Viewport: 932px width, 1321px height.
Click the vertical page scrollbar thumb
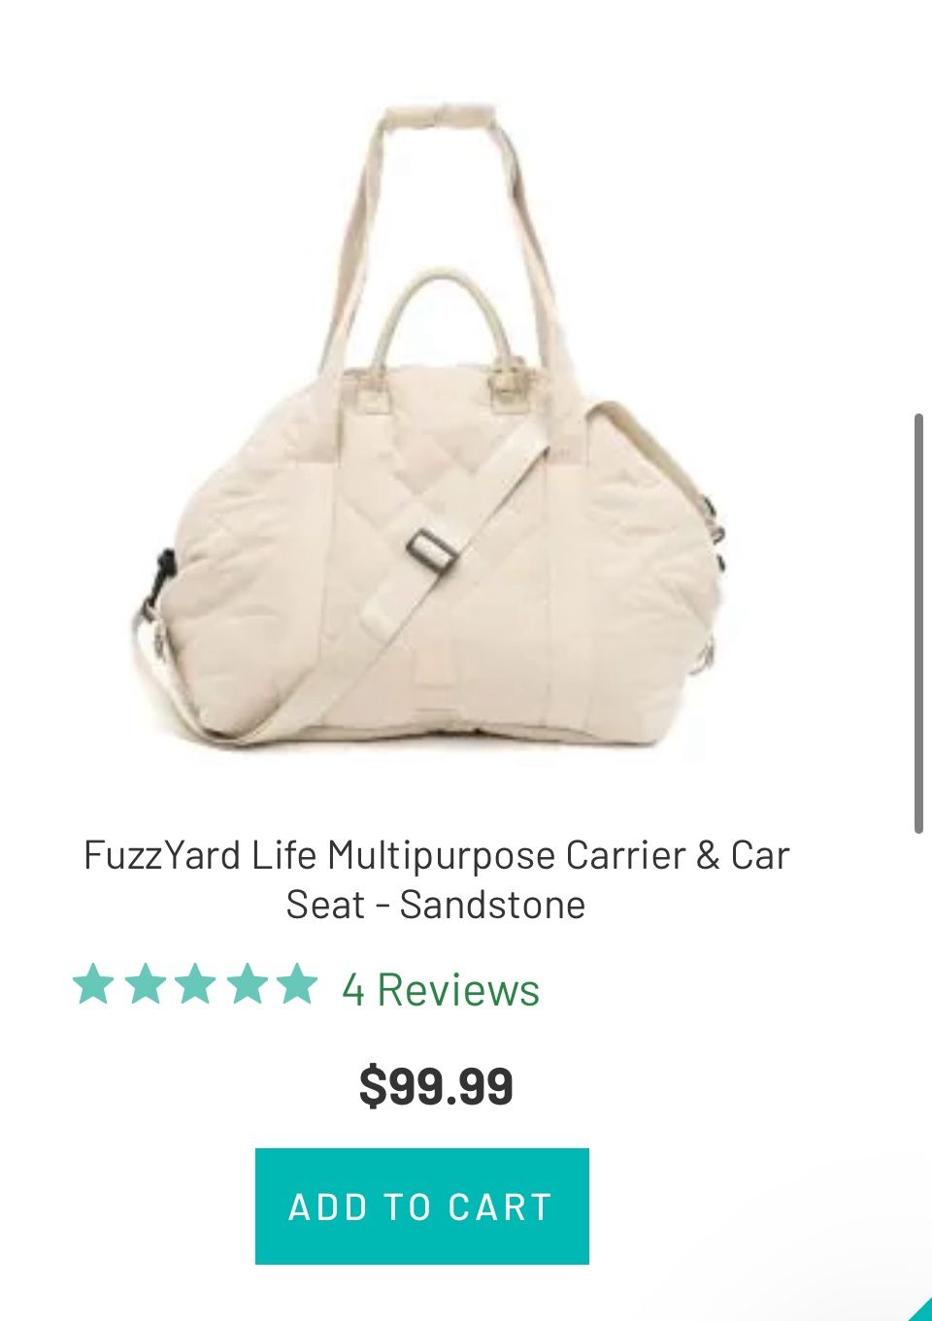point(918,623)
